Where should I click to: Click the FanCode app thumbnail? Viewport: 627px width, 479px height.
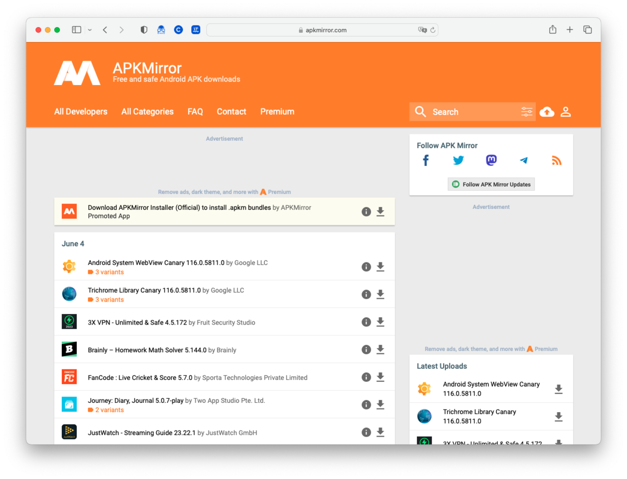69,377
